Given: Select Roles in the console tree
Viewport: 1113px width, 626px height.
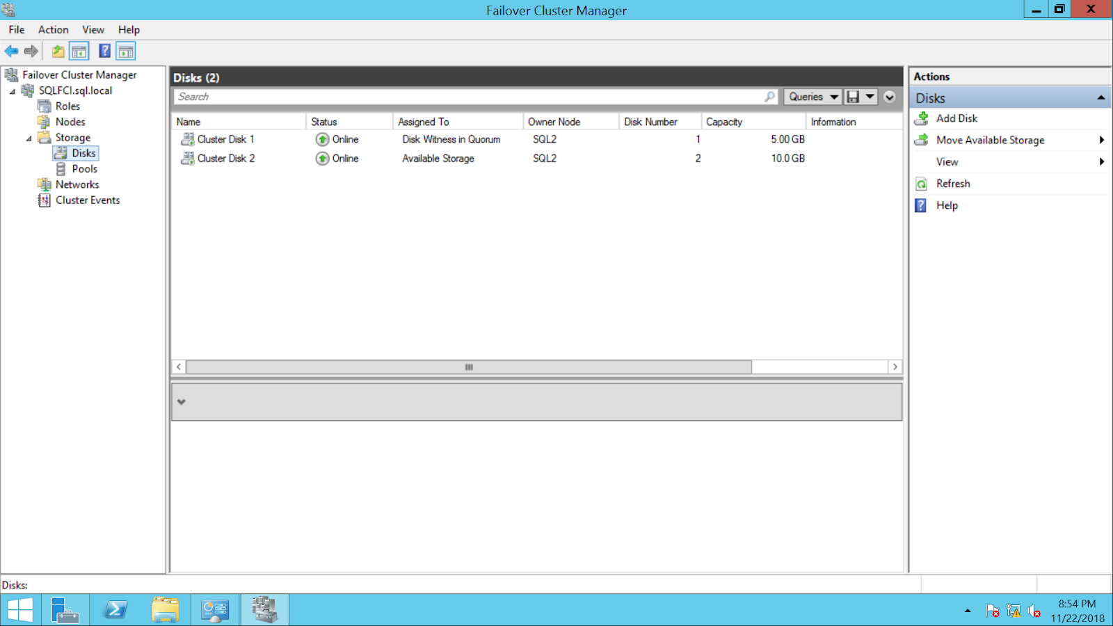Looking at the screenshot, I should click(67, 106).
